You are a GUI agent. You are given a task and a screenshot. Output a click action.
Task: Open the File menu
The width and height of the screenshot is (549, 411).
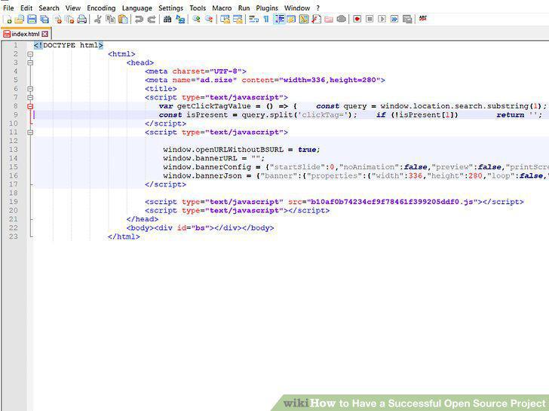[8, 8]
